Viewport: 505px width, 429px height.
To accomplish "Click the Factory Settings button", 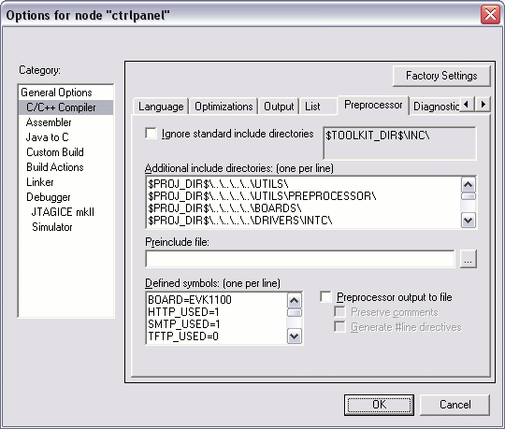I will tap(441, 76).
